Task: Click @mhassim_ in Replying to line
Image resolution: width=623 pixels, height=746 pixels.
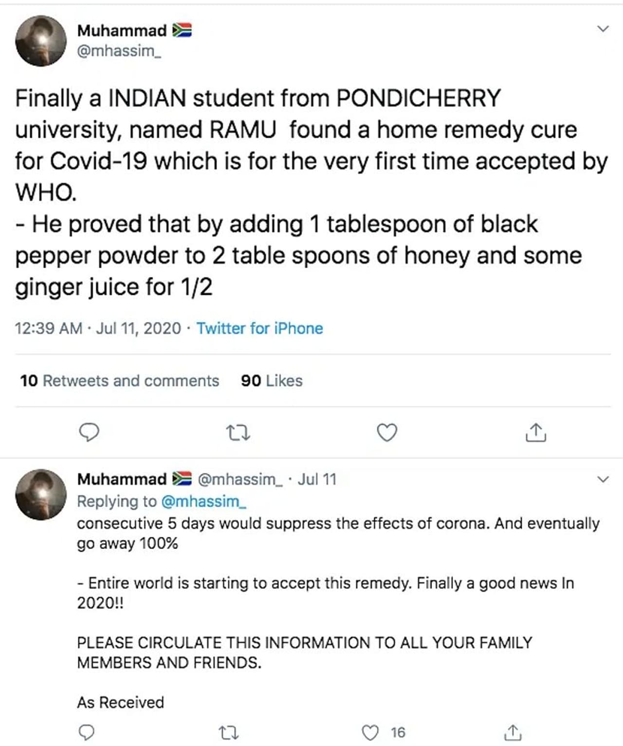Action: (203, 501)
